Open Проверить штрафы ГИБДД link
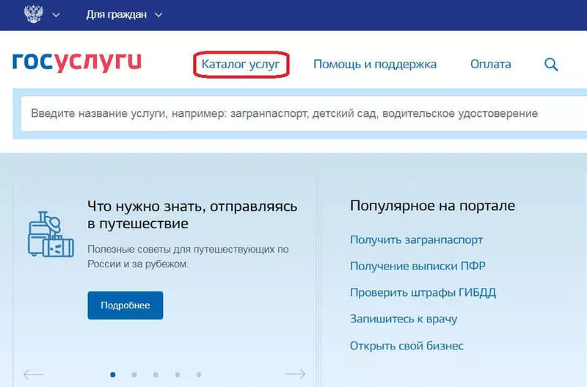Screen dimensions: 587x387 (x=423, y=292)
